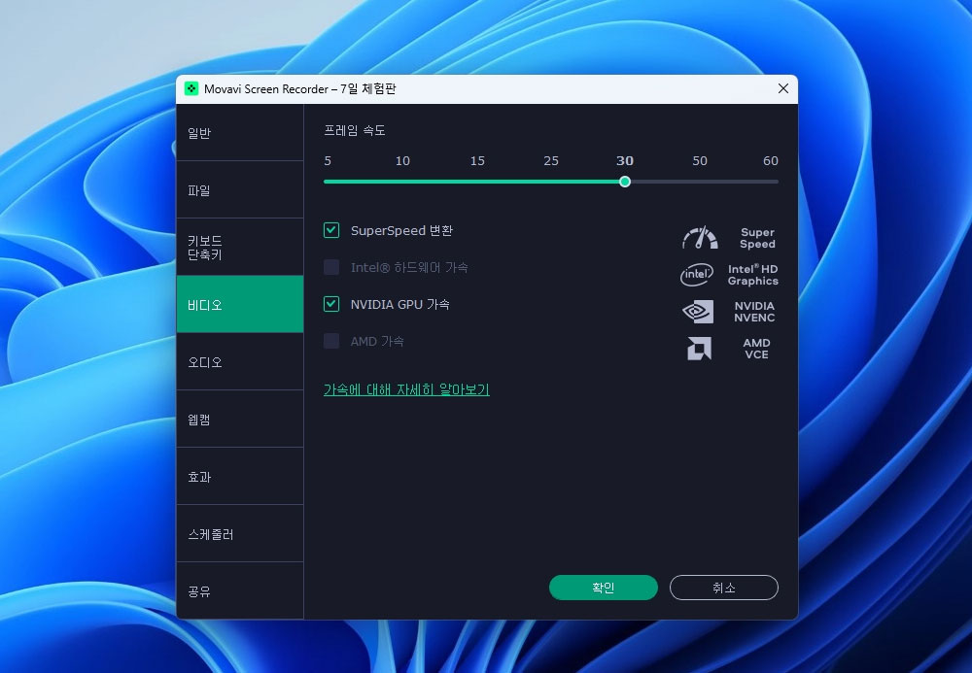Screen dimensions: 972x673
Task: Click the AMD VCE logo icon
Action: point(699,349)
